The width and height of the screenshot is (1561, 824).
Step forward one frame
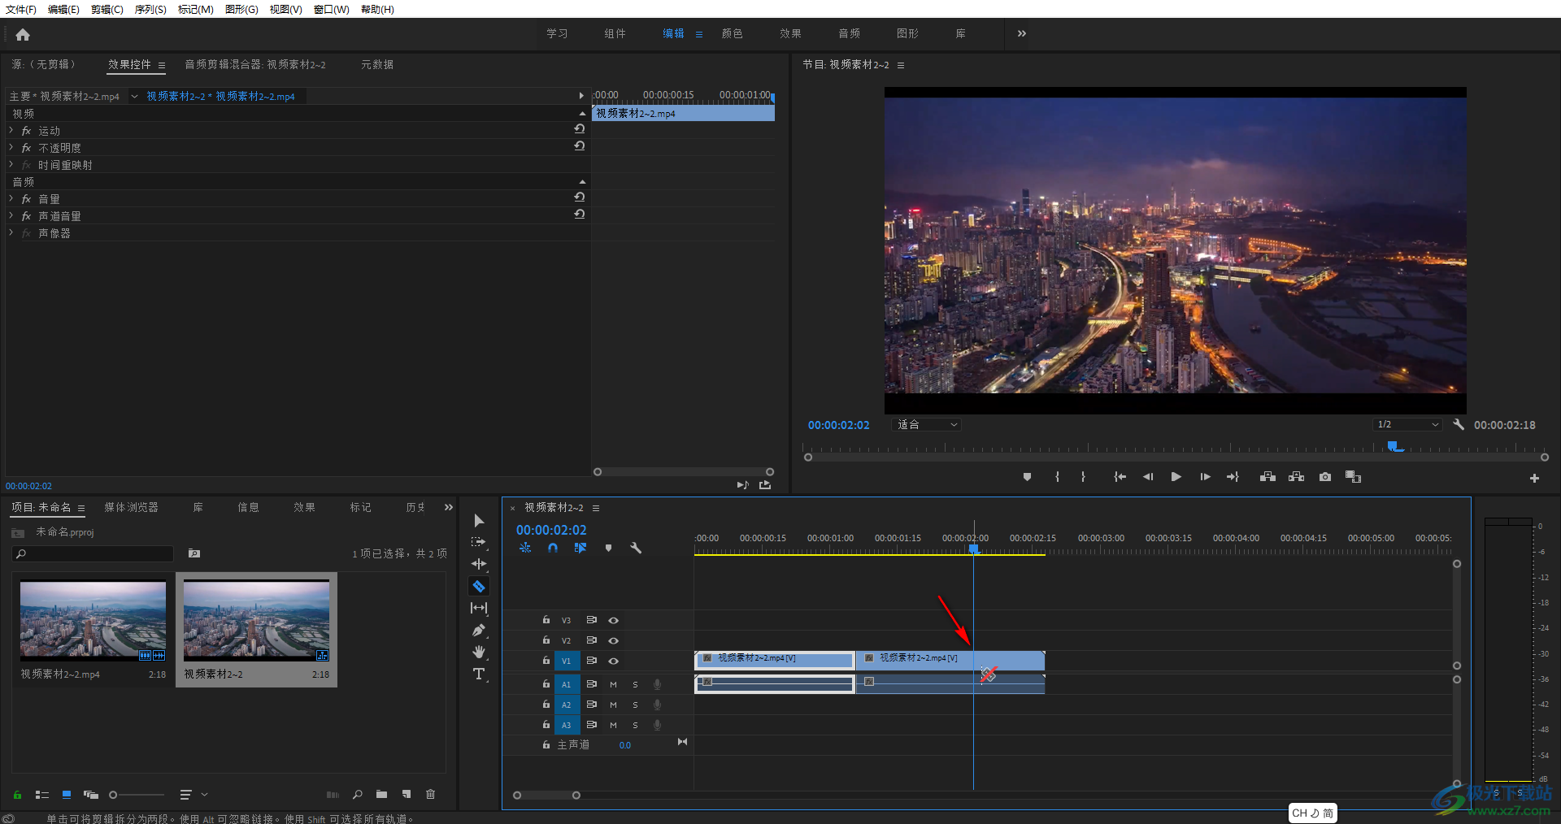pyautogui.click(x=1205, y=477)
